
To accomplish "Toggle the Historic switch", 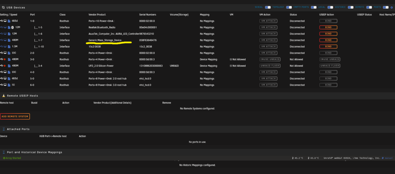I will click(x=351, y=7).
